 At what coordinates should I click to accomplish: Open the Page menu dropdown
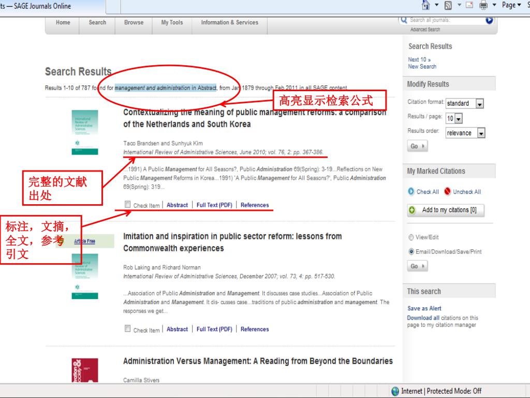(x=511, y=5)
